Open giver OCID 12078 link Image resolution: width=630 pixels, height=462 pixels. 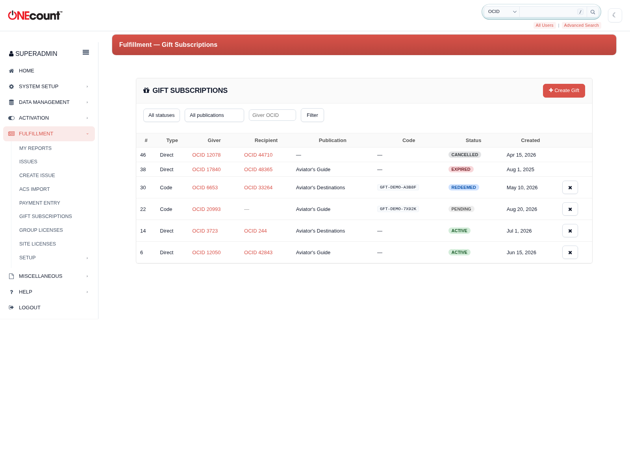tap(206, 155)
